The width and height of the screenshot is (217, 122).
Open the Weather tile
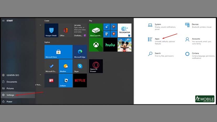66,66
